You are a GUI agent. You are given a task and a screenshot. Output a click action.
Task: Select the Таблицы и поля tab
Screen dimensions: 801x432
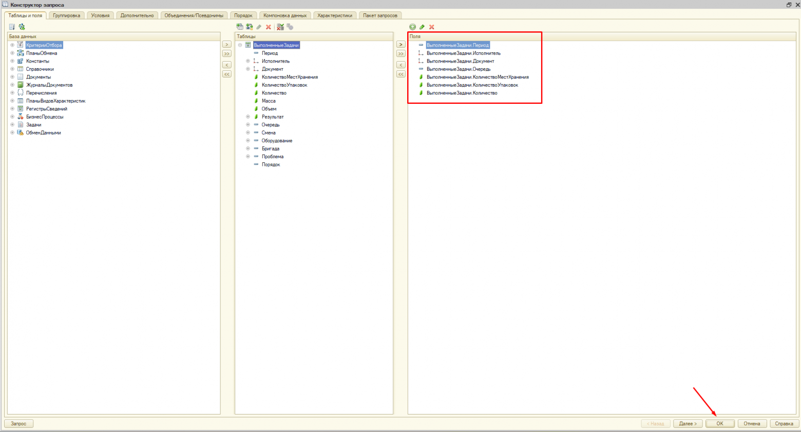click(25, 15)
